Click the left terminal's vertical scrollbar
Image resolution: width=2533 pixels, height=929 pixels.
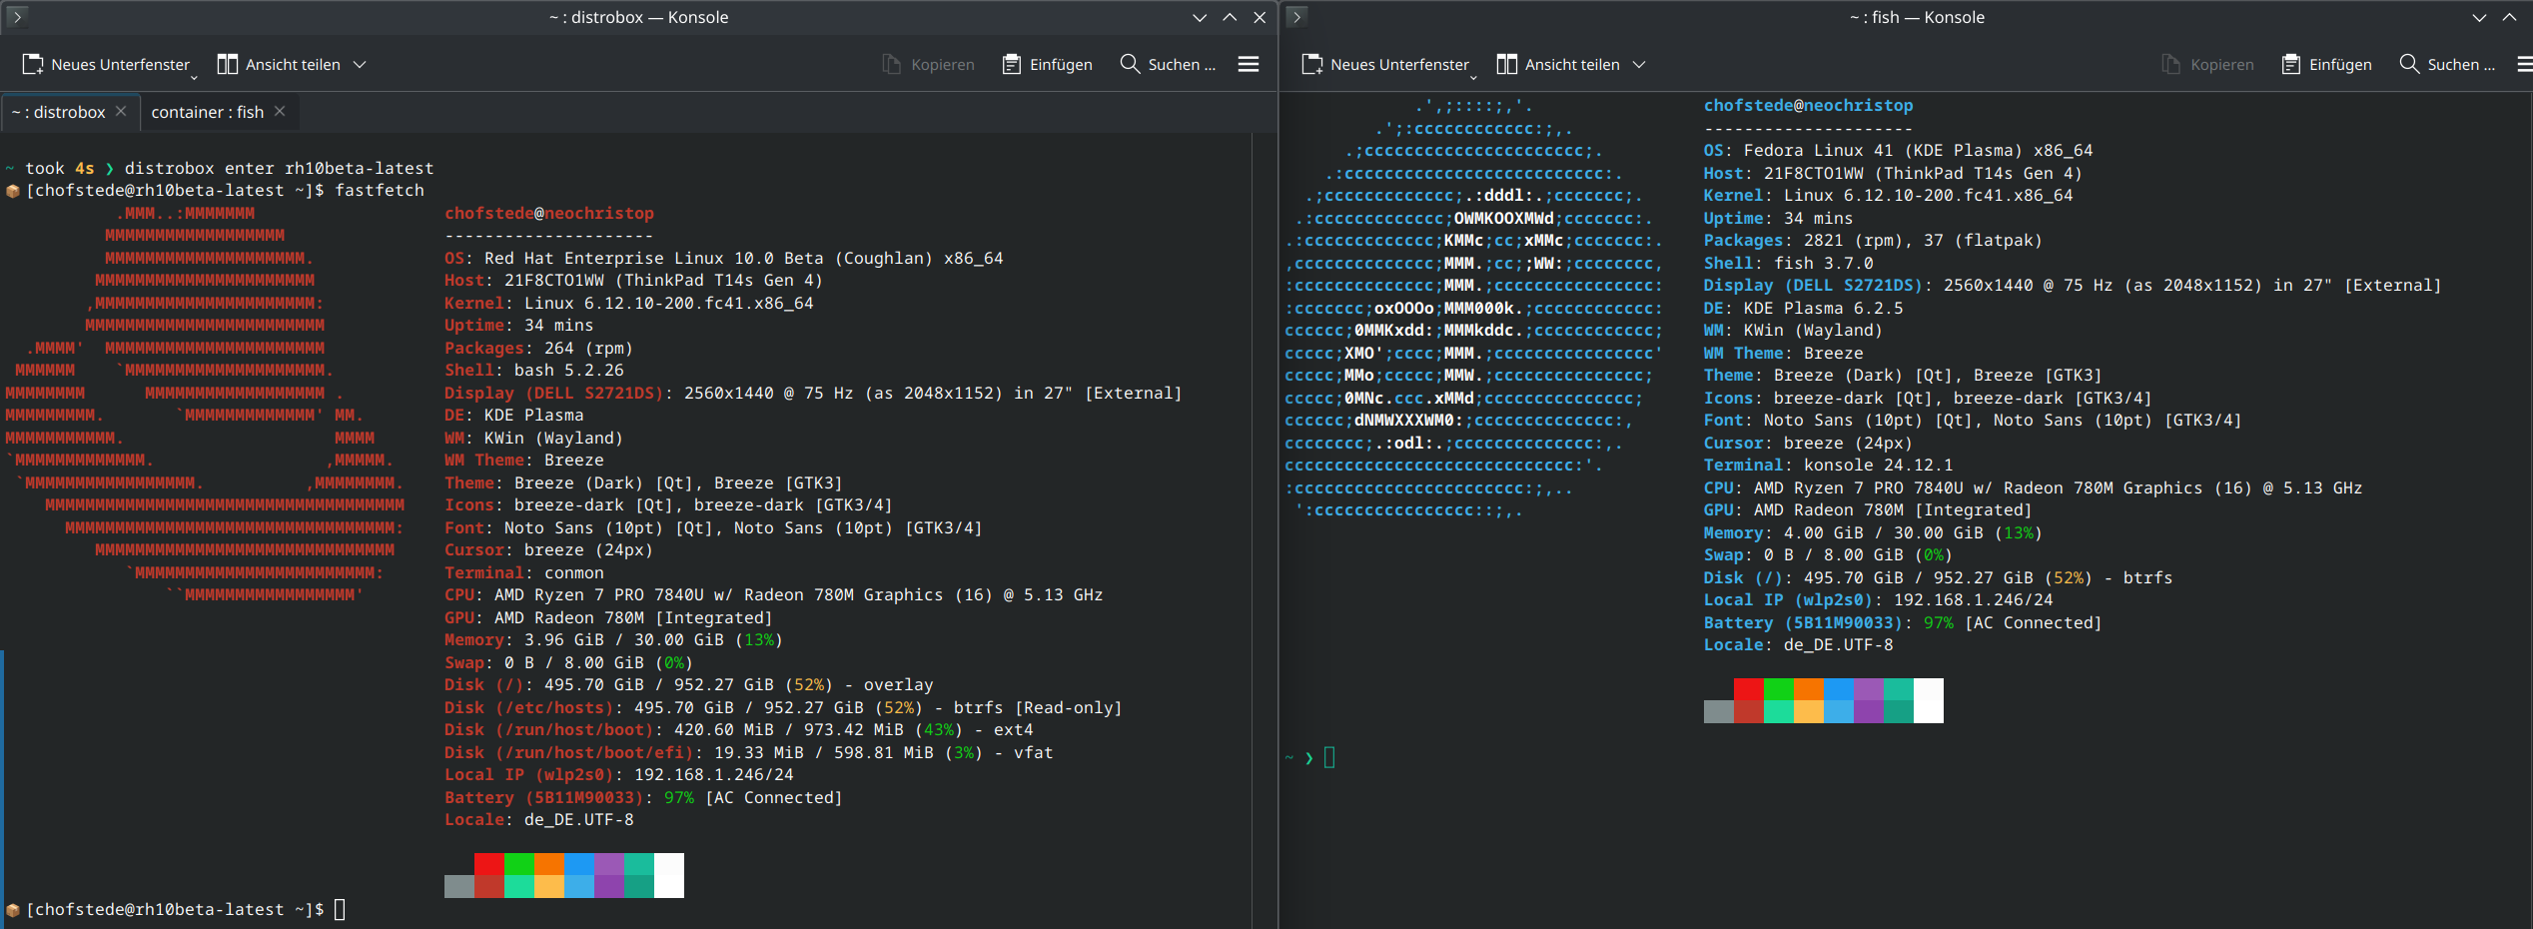(1264, 529)
